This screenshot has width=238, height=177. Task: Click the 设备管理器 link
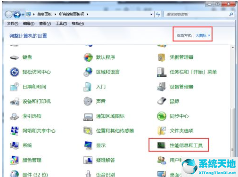pyautogui.click(x=181, y=87)
